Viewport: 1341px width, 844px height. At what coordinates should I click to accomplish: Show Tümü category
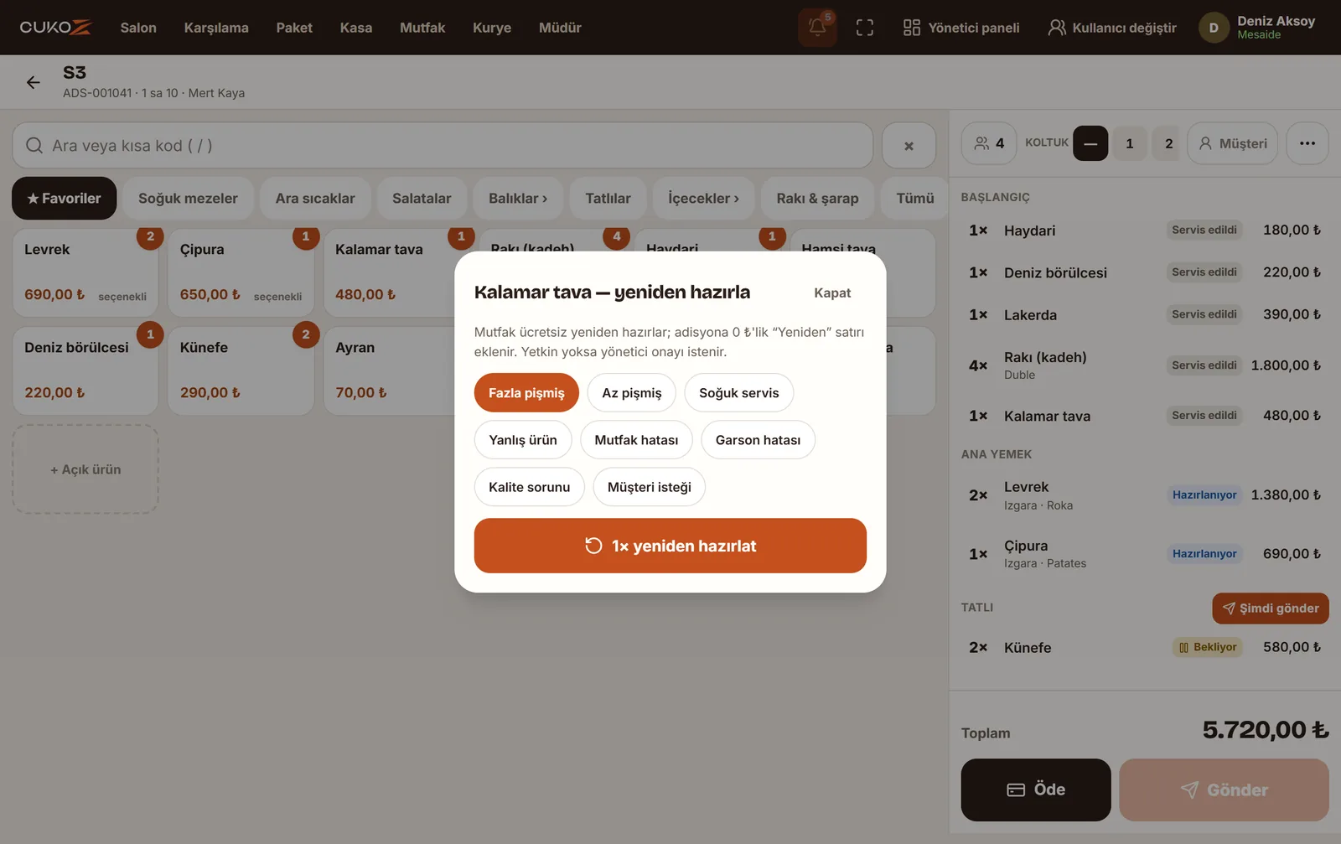(x=914, y=199)
